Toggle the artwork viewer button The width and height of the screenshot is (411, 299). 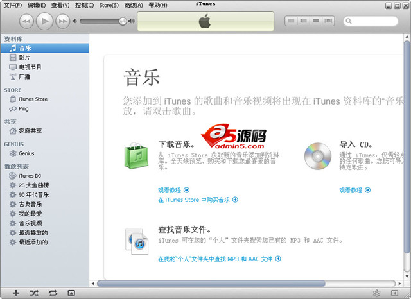tap(71, 293)
